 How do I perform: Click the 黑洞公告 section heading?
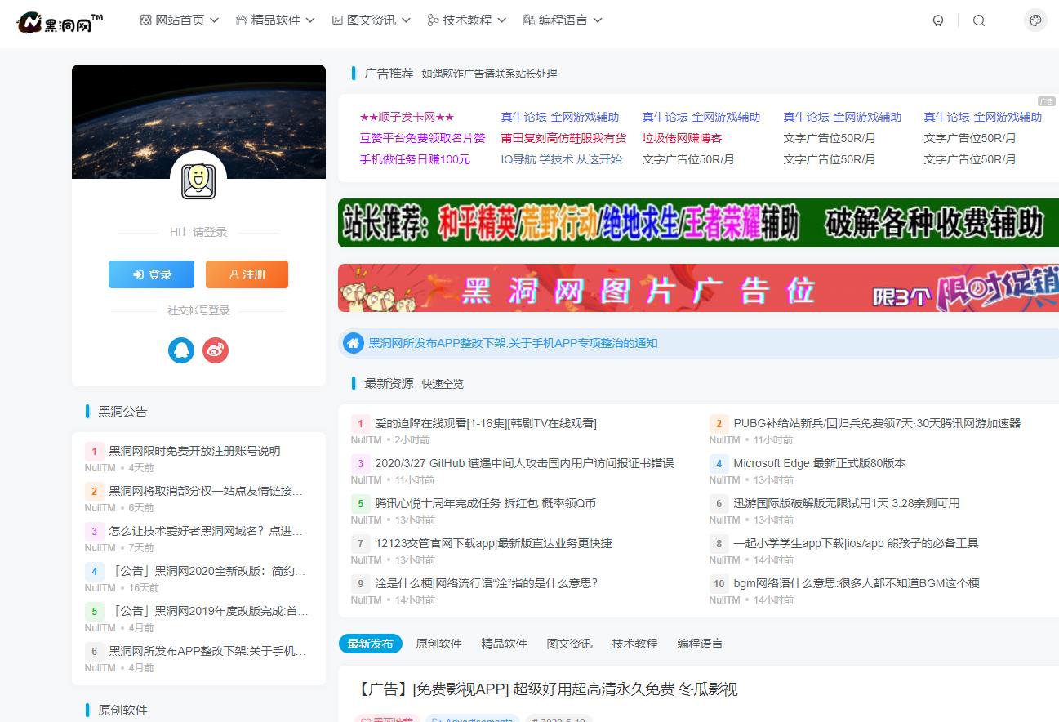tap(122, 412)
